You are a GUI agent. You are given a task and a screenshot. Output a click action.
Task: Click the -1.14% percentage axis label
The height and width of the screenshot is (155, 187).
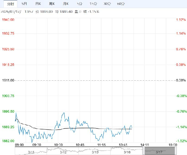[x=181, y=127]
